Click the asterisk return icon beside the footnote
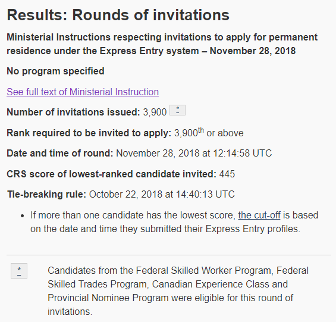The height and width of the screenshot is (322, 336). [19, 271]
